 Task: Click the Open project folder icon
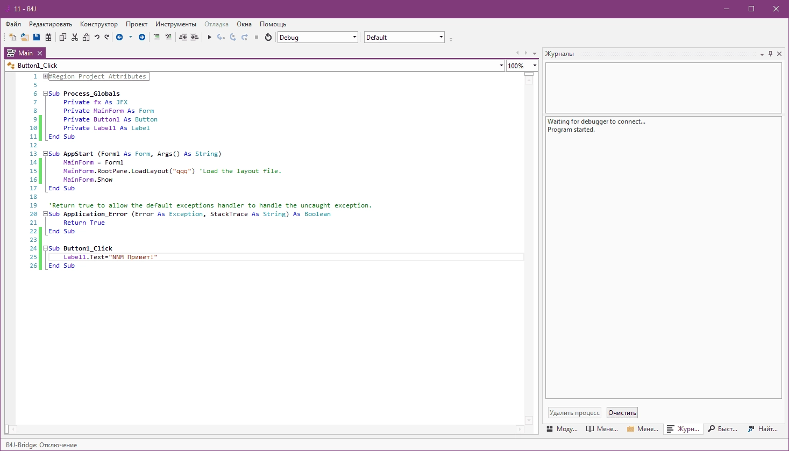pos(25,37)
